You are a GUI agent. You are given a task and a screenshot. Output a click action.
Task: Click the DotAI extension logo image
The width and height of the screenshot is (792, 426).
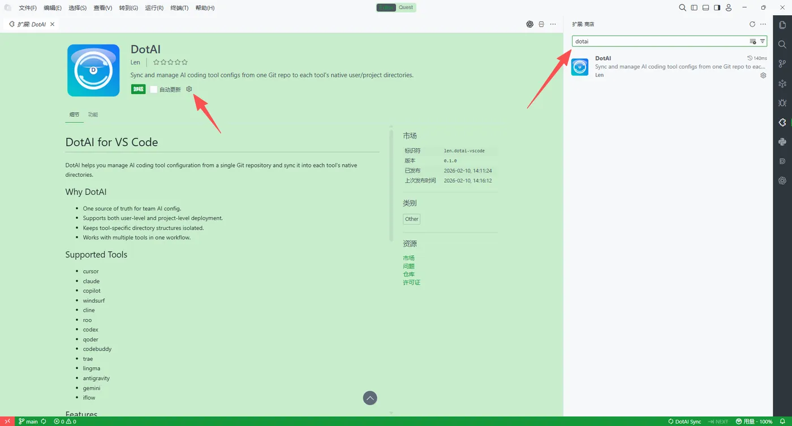point(93,70)
